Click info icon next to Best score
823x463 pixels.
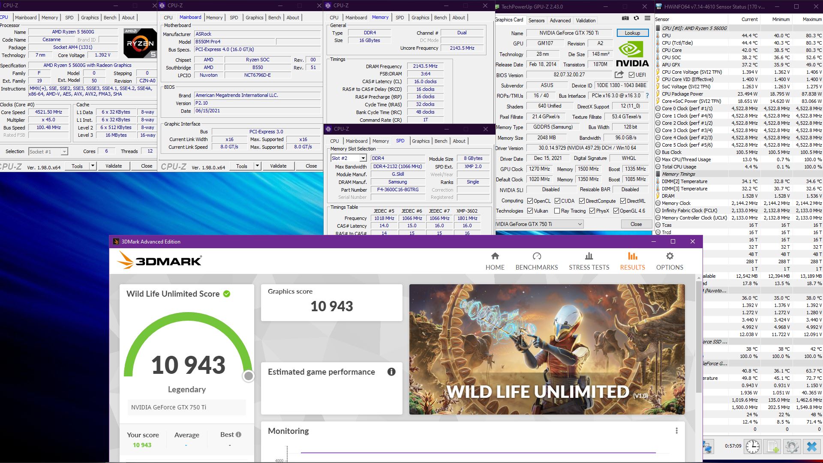(238, 434)
